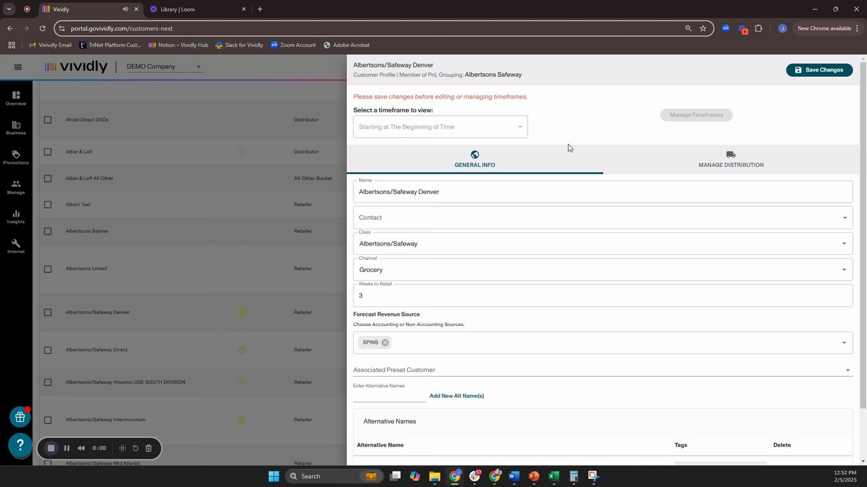
Task: Select Alber & Leff All Other checkbox
Action: [x=47, y=179]
